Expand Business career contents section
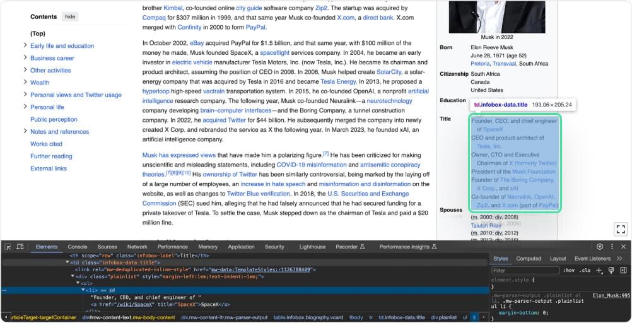Screen dimensions: 632x323 (x=25, y=57)
